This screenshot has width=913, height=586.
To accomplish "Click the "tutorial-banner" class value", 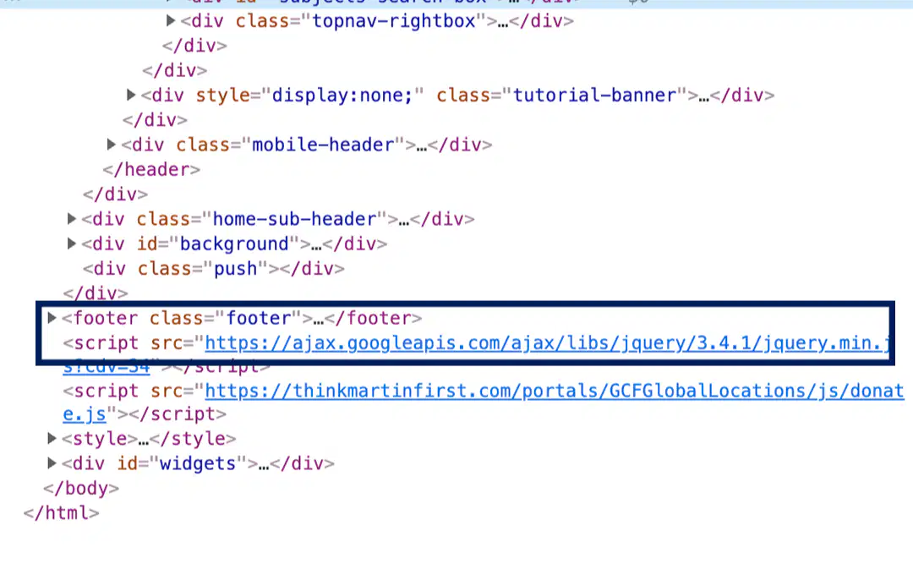I will point(594,95).
